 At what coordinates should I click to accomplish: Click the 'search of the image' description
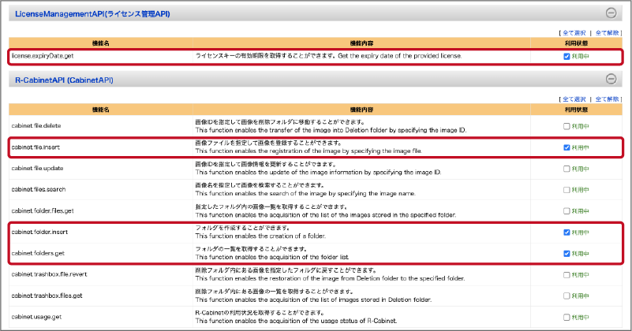click(x=305, y=194)
